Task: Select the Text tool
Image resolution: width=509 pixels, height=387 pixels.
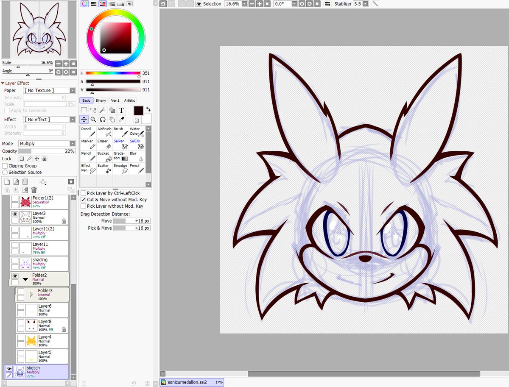Action: click(121, 110)
